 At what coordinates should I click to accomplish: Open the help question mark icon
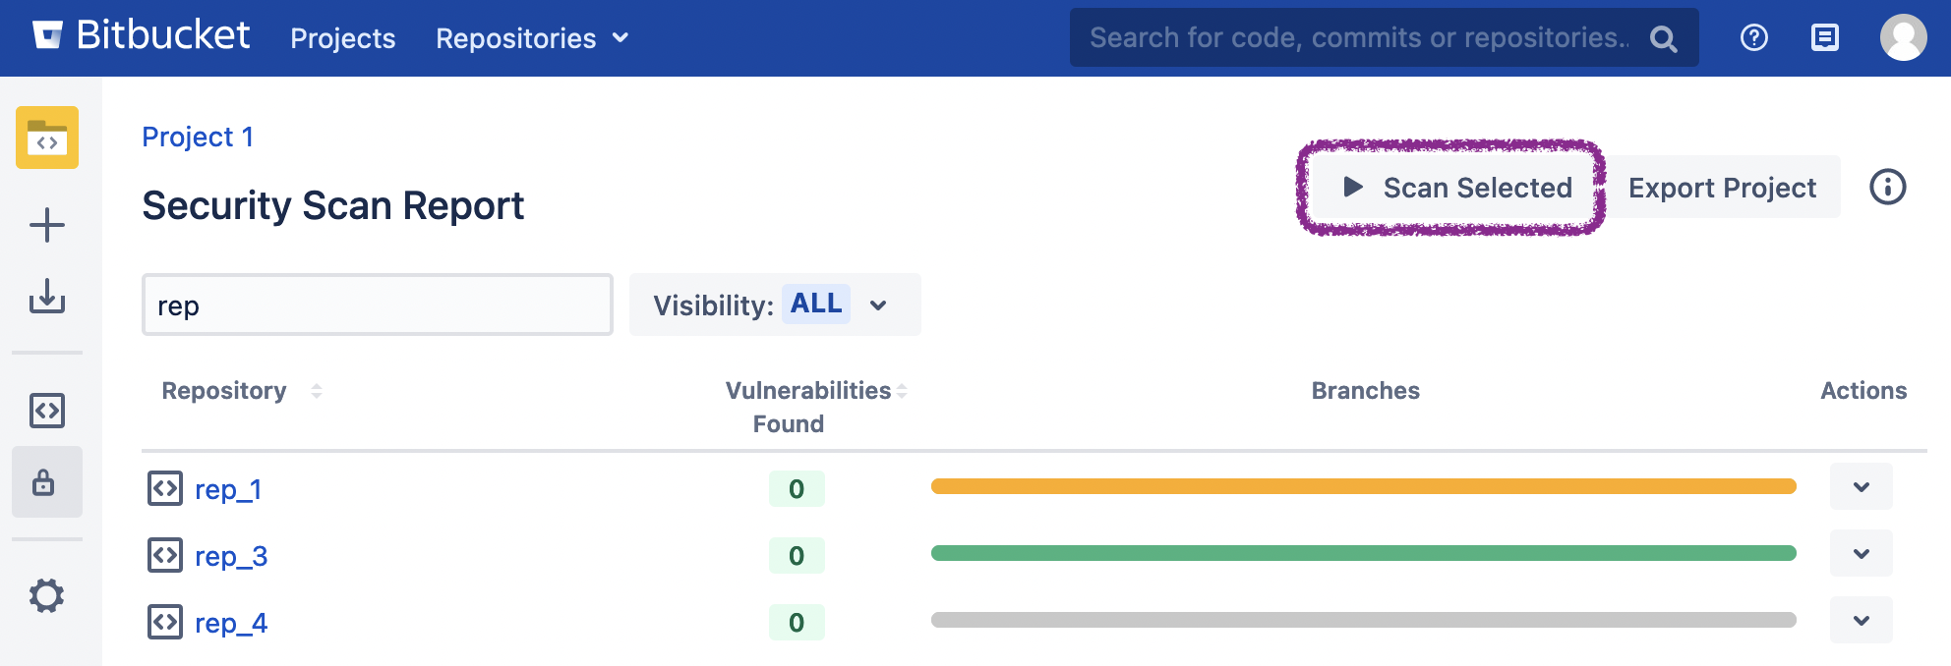[x=1753, y=37]
